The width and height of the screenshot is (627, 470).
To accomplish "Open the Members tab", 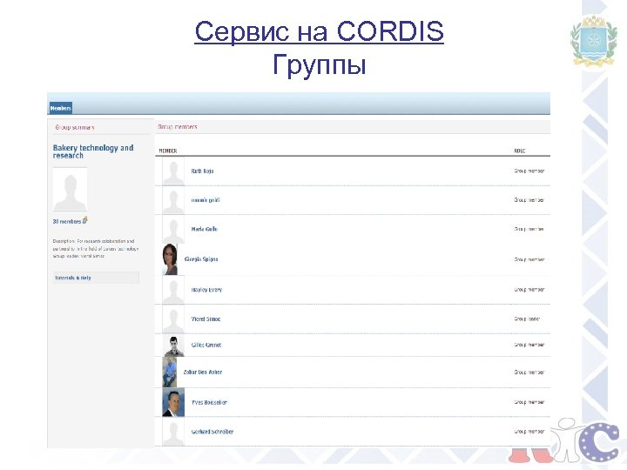I will coord(61,108).
